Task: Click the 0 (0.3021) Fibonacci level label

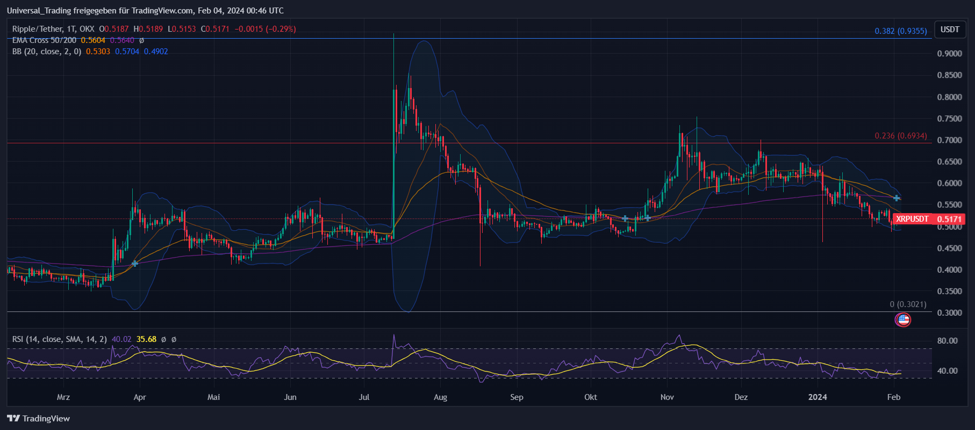Action: pos(908,304)
